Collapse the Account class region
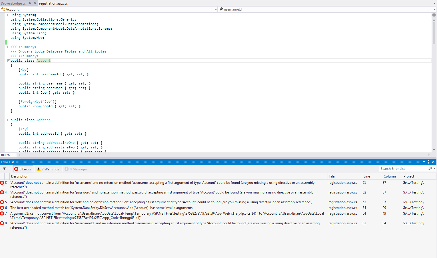The width and height of the screenshot is (437, 258). click(x=9, y=61)
